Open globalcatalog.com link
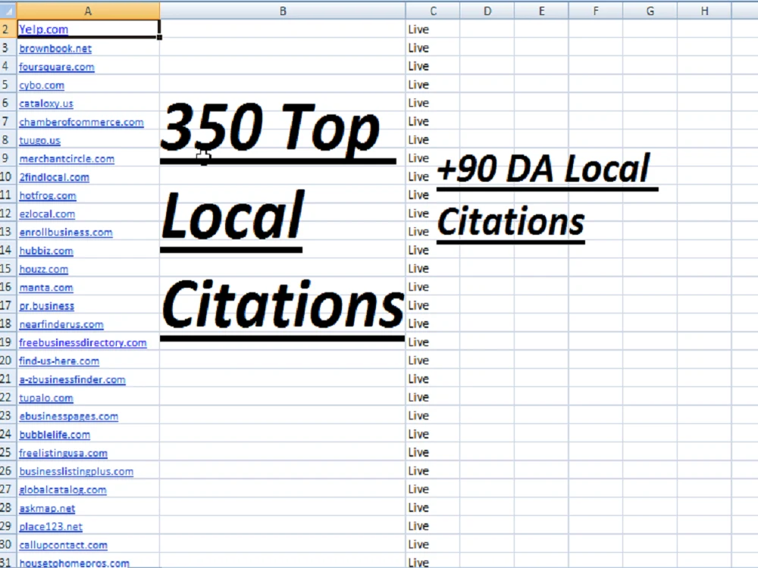The height and width of the screenshot is (568, 758). coord(63,490)
